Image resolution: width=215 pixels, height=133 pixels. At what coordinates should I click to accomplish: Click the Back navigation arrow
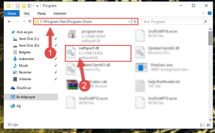pos(9,22)
